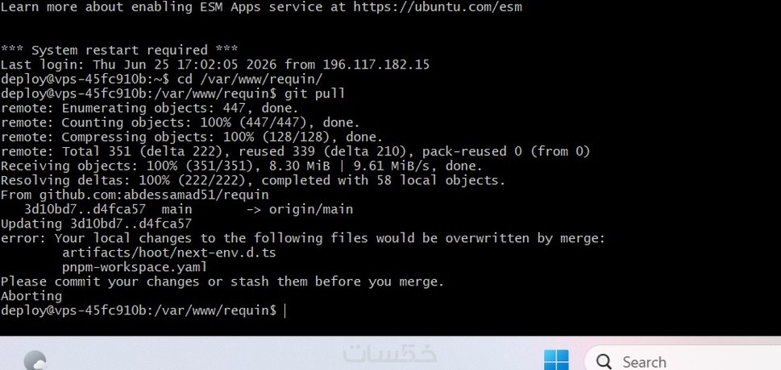Screen dimensions: 781x370
Task: Open the Windows Start menu icon
Action: (556, 360)
